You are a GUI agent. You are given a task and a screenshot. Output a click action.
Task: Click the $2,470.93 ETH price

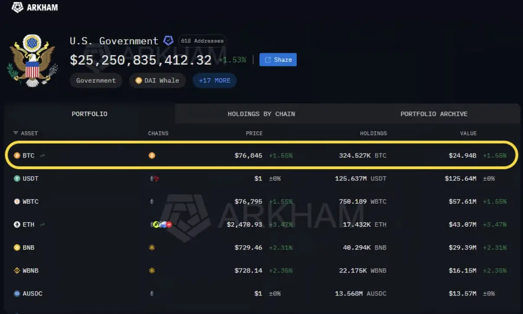pos(245,224)
